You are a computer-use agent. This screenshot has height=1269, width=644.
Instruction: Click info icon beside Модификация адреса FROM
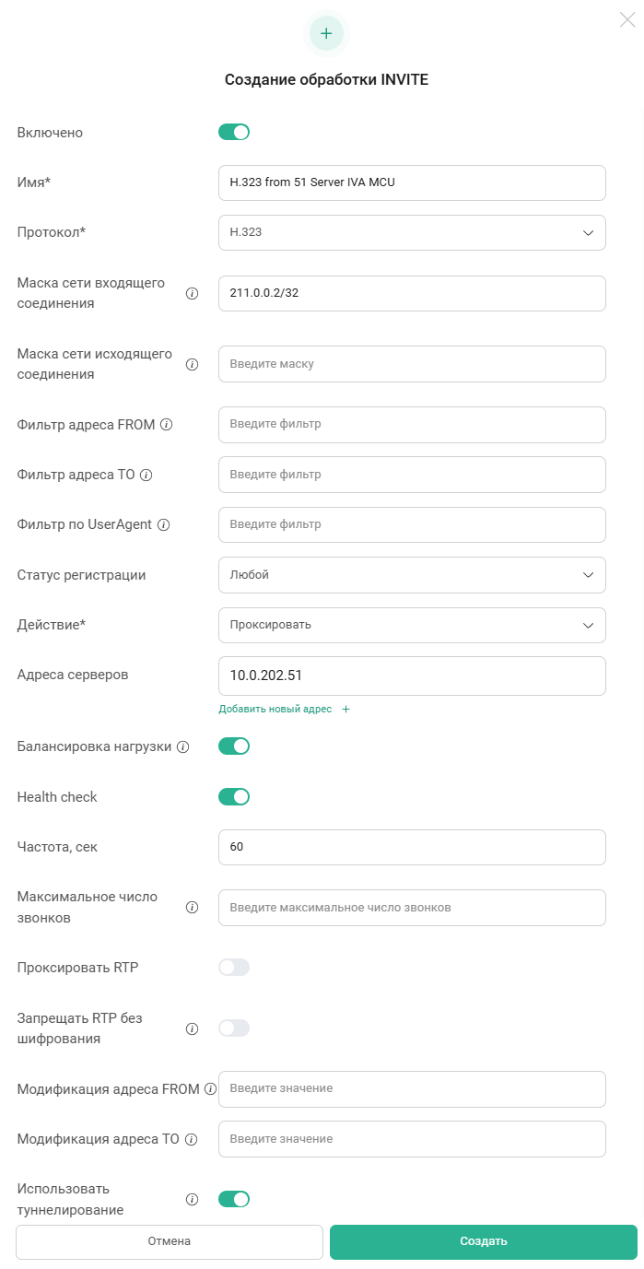209,1088
